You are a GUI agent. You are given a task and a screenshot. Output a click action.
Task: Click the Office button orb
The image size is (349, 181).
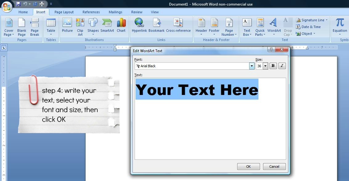tap(6, 6)
